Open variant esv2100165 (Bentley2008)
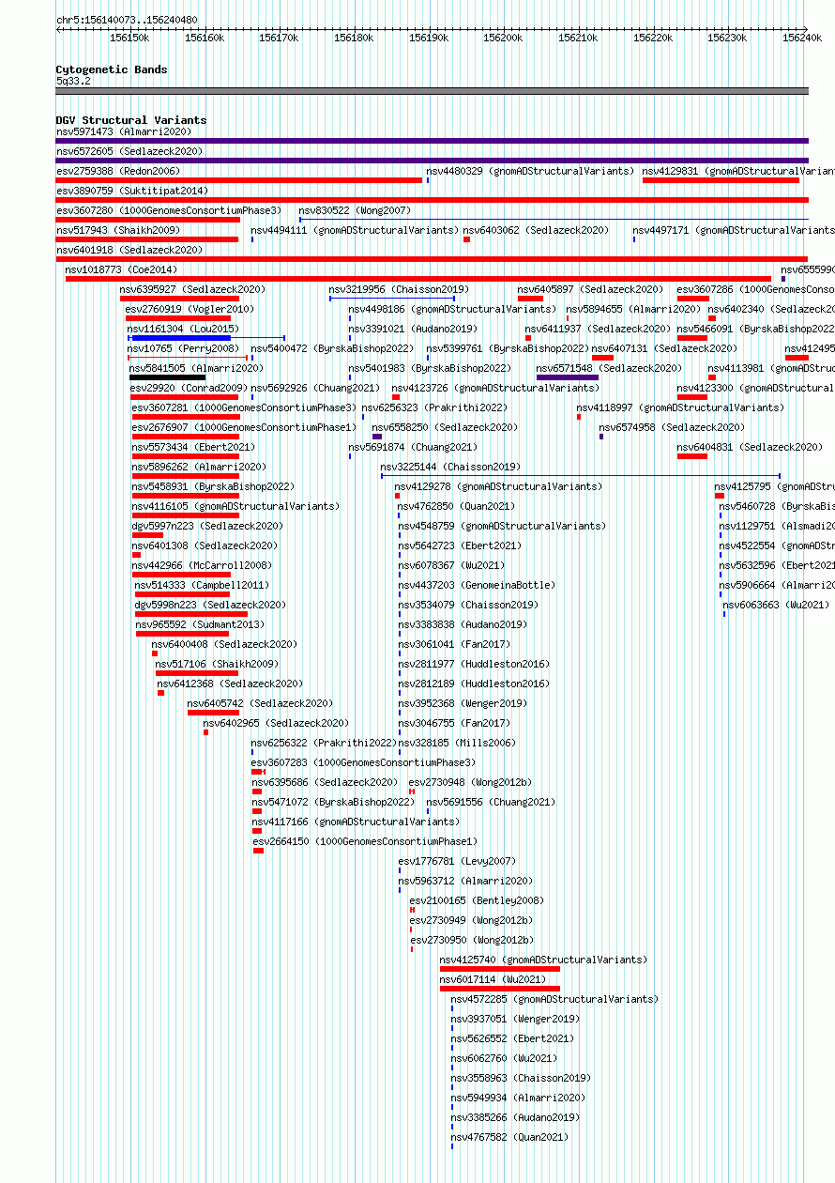The height and width of the screenshot is (1183, 835). pos(477,900)
